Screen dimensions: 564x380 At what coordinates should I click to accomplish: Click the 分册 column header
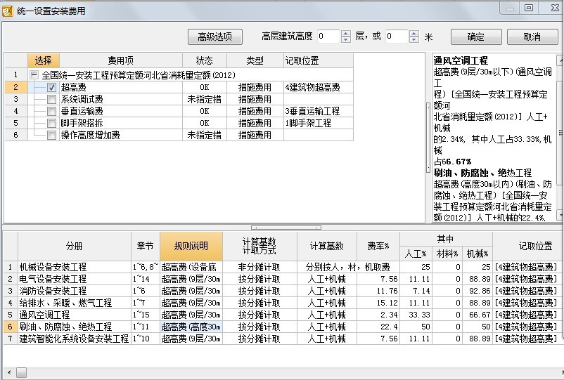75,246
